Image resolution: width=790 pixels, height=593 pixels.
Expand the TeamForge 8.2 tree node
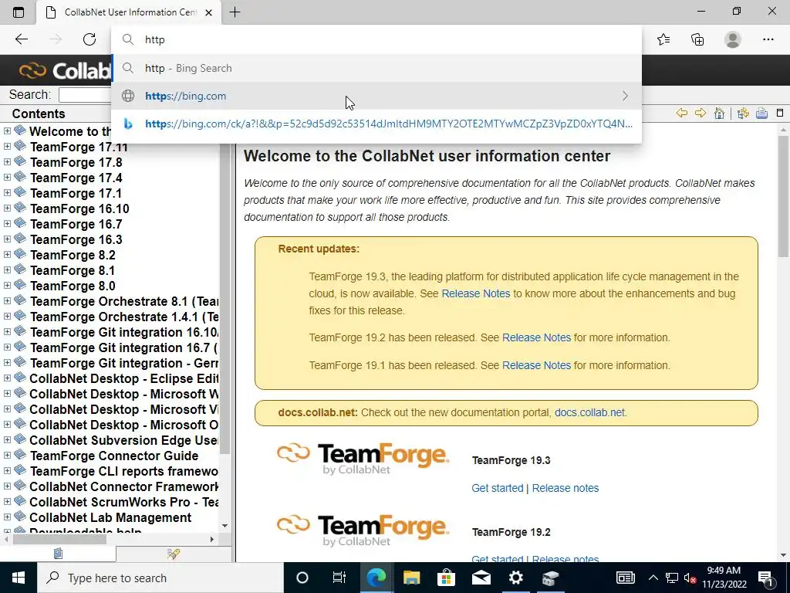coord(7,255)
